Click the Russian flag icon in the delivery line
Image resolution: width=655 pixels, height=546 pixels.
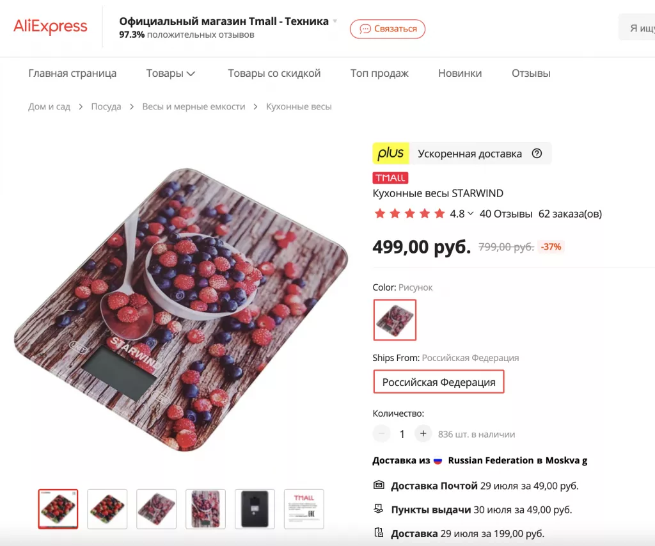438,460
